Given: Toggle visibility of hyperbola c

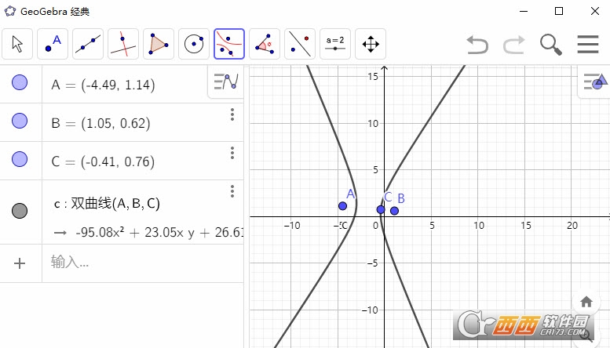Looking at the screenshot, I should 20,211.
